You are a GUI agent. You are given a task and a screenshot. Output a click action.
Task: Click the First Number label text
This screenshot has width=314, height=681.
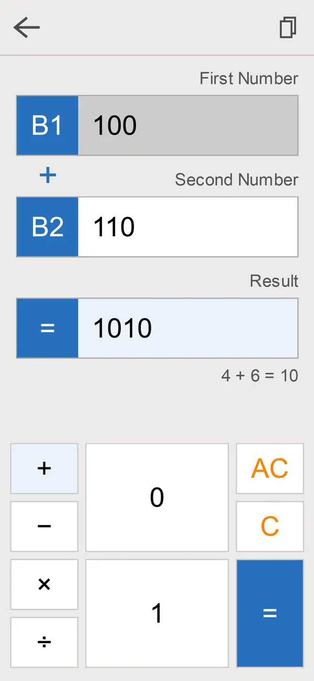tap(249, 78)
